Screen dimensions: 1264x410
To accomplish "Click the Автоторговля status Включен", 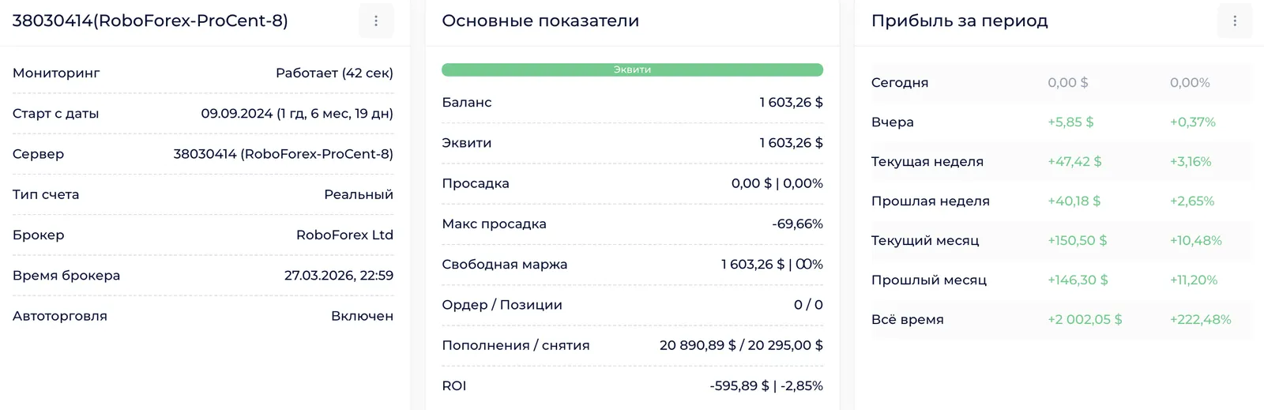I will click(362, 316).
